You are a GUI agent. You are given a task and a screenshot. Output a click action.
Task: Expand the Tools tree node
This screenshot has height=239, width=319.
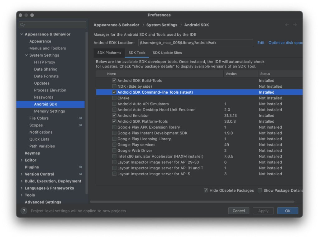(x=22, y=195)
